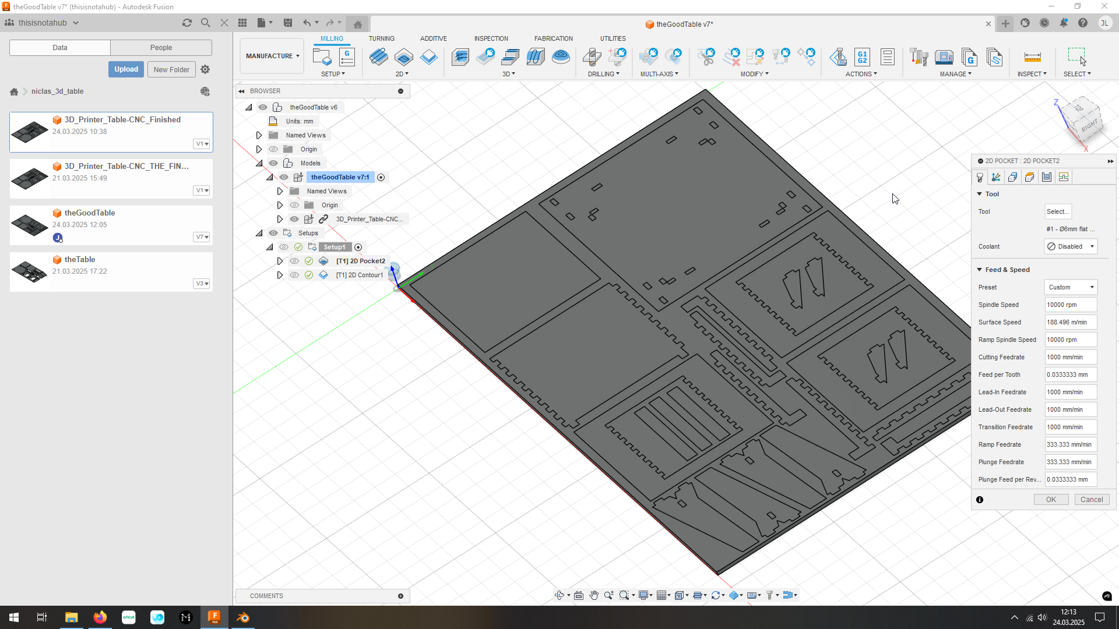Cancel the 2D Pocket dialog
Viewport: 1119px width, 629px height.
tap(1092, 500)
